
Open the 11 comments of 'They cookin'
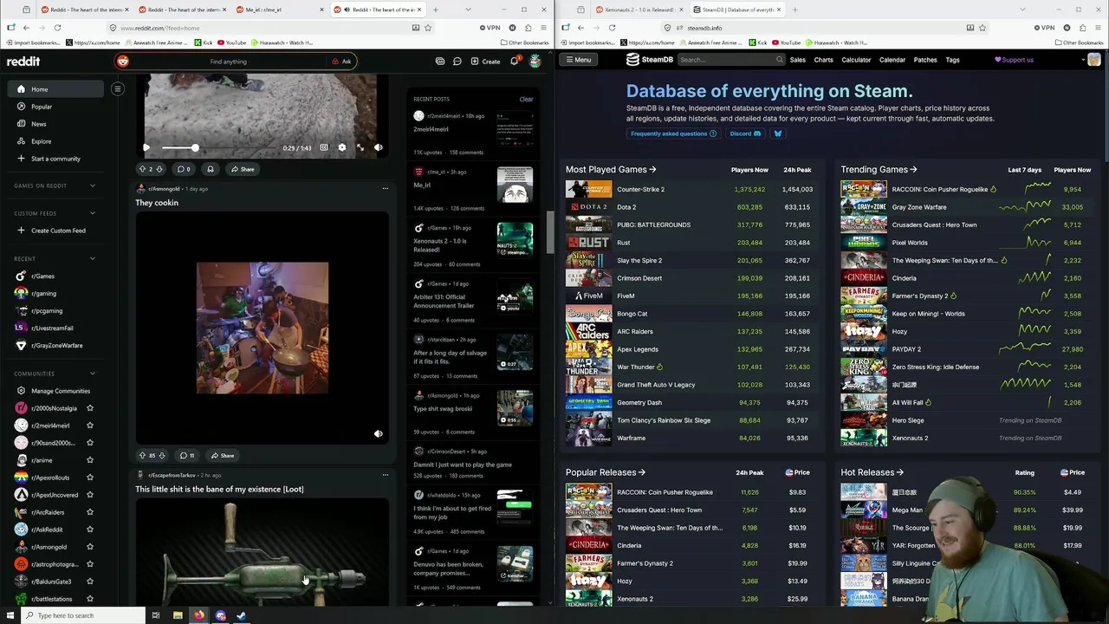(187, 455)
